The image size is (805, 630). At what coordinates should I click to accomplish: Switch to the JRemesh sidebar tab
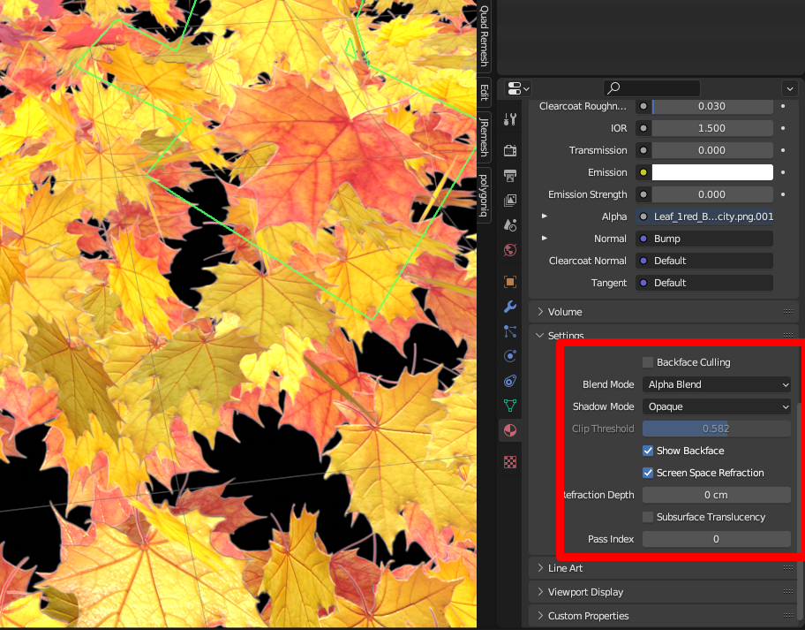coord(484,134)
